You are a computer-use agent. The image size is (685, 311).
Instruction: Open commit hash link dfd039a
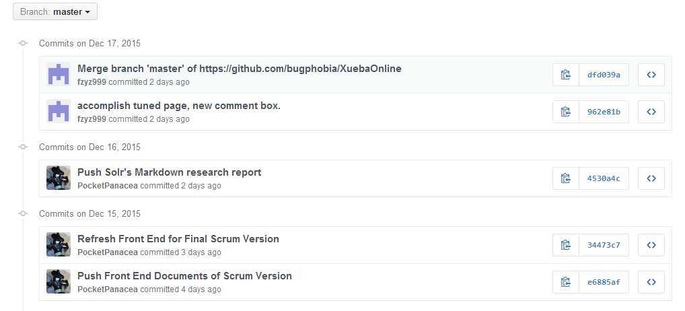point(604,75)
